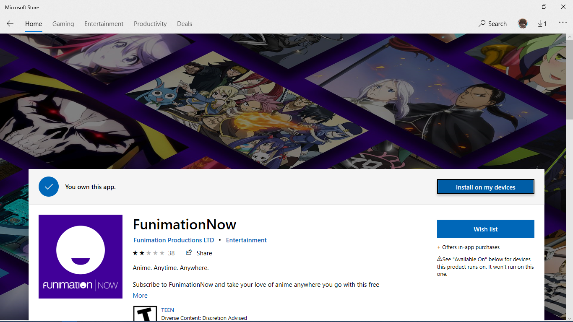
Task: Expand description with More link
Action: [140, 296]
